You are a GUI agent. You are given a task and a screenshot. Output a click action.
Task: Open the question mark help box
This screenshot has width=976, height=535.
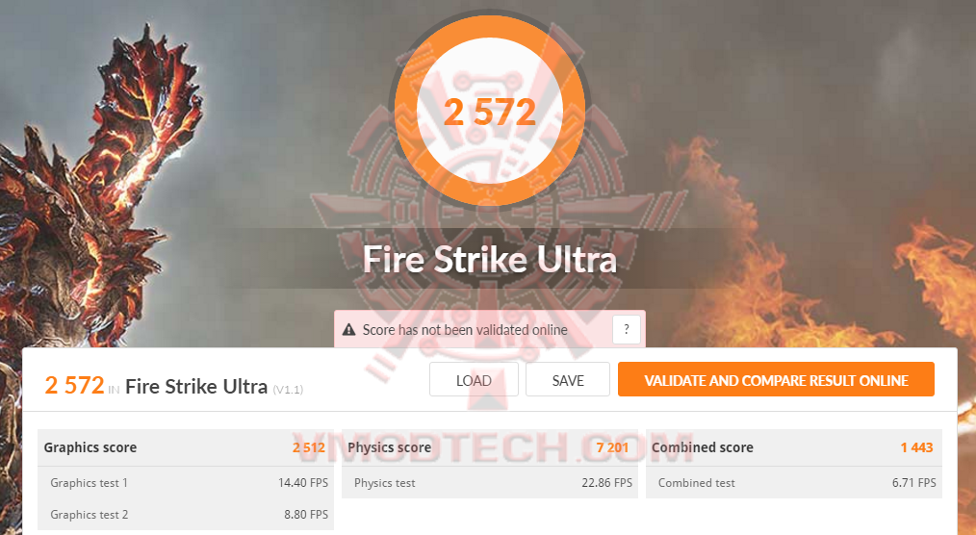point(627,330)
